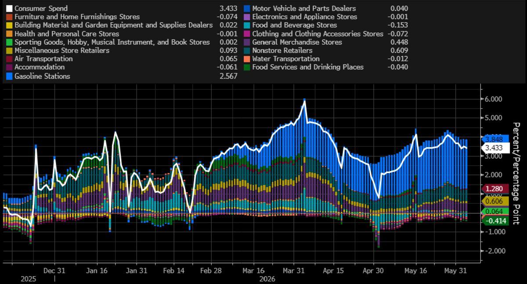This screenshot has height=284, width=527.
Task: Click the Electronics and Appliance Stores purple swatch
Action: [247, 17]
